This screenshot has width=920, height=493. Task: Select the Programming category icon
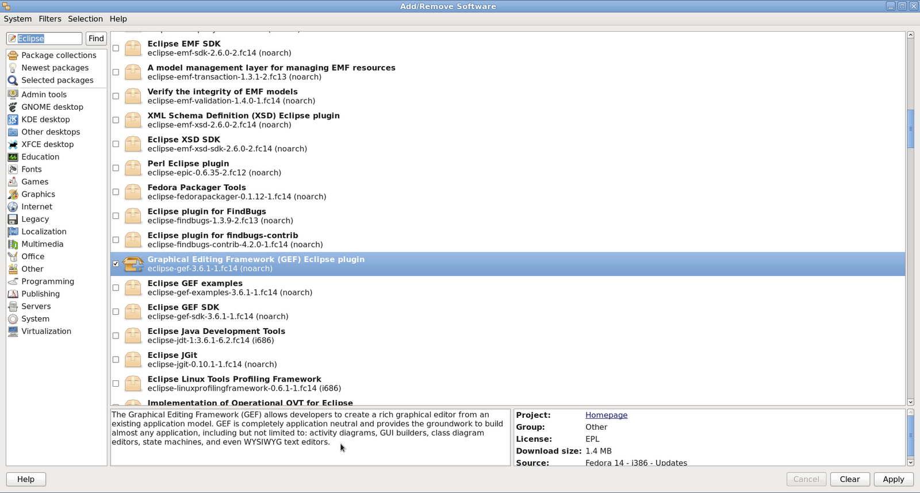pyautogui.click(x=13, y=282)
